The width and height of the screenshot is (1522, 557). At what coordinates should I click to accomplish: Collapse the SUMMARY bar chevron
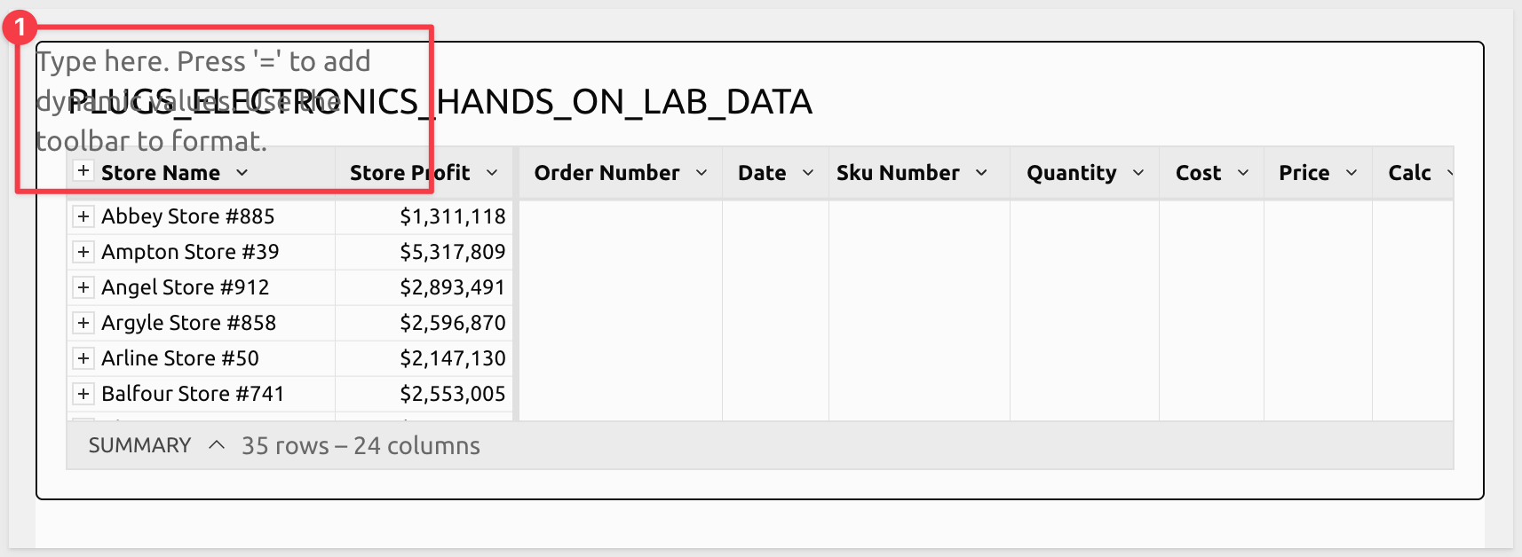click(x=217, y=445)
